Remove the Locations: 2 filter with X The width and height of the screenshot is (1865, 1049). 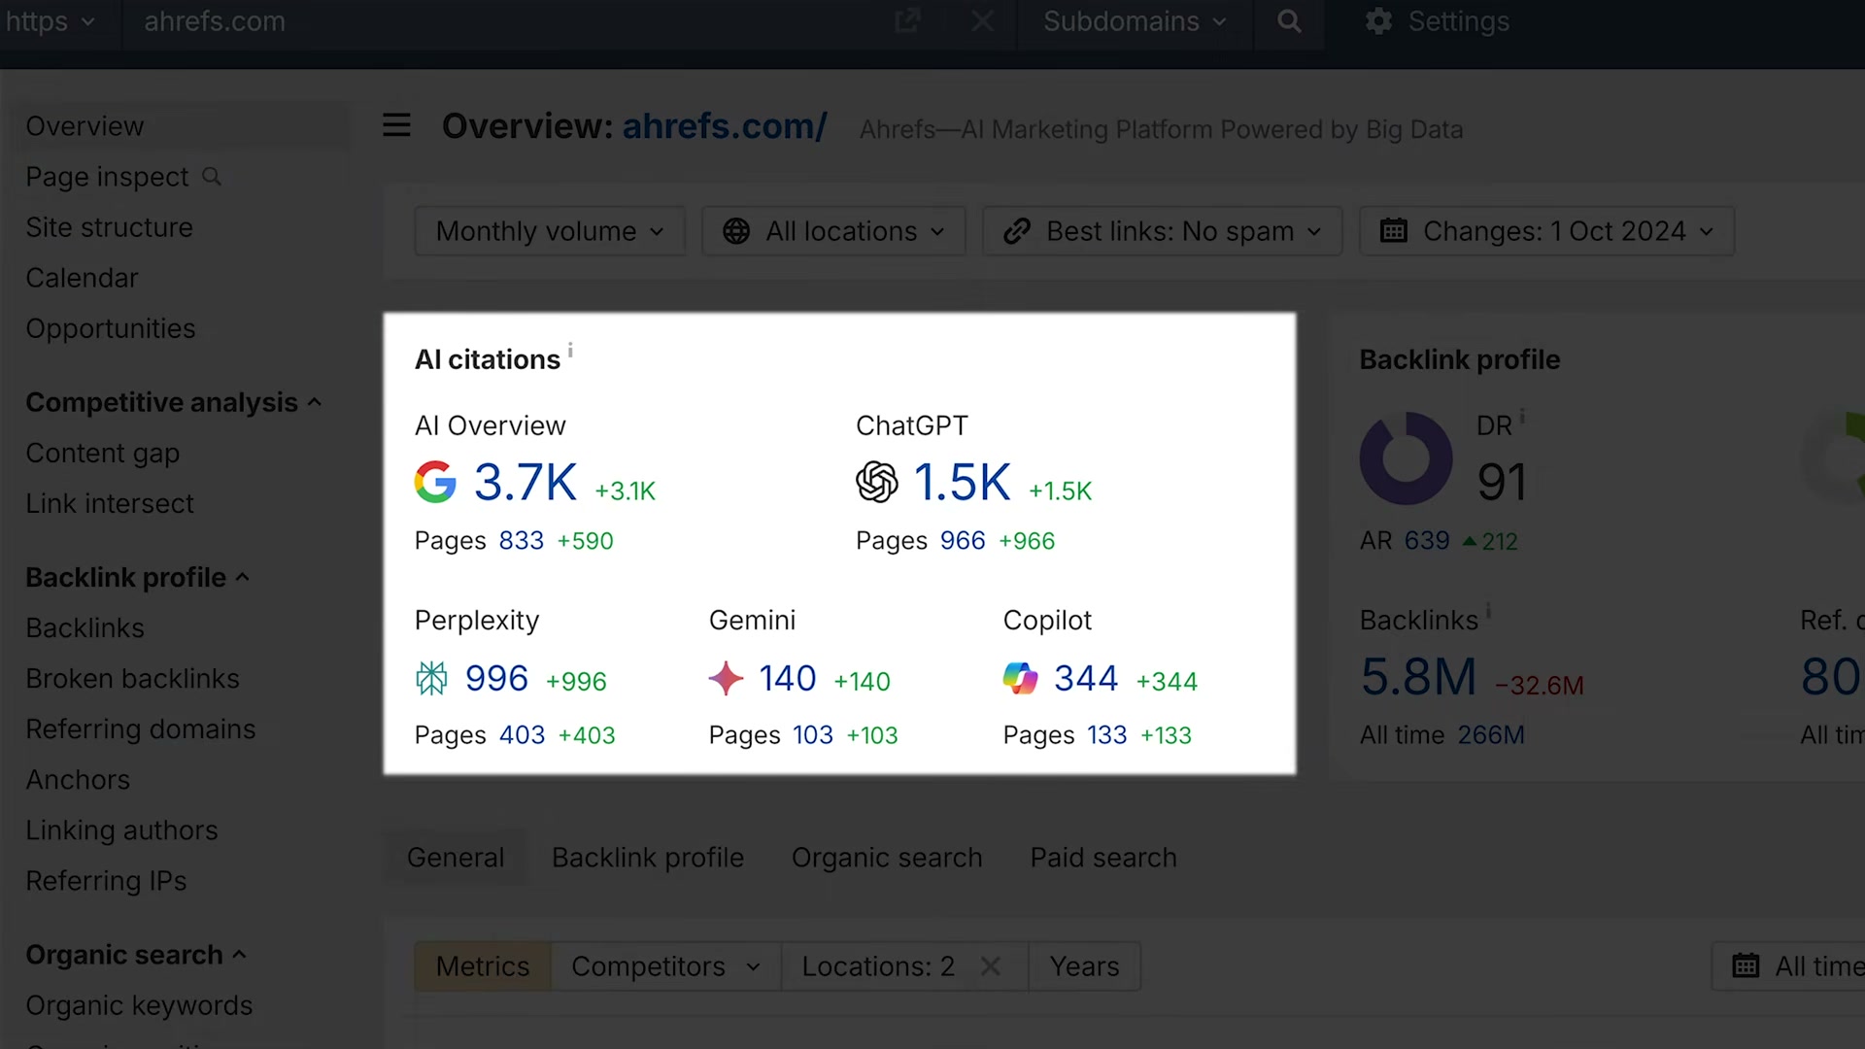pyautogui.click(x=990, y=966)
